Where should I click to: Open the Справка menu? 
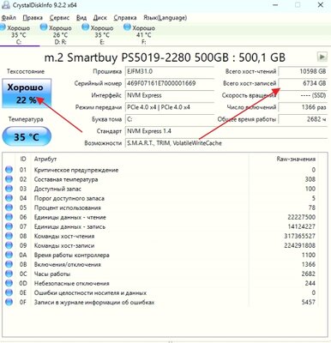click(x=125, y=18)
